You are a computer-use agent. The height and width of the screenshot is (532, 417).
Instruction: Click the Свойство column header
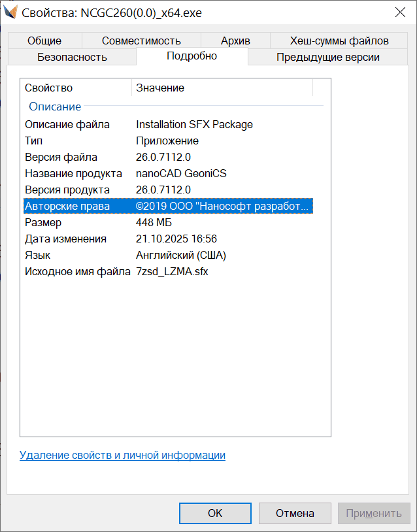coord(76,88)
